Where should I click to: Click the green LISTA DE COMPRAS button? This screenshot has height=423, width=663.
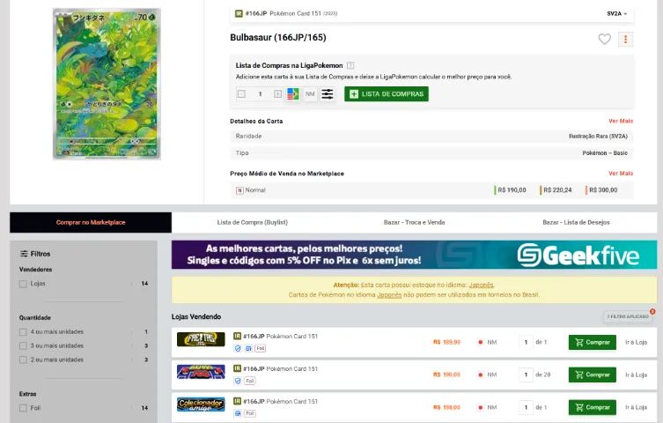(387, 94)
